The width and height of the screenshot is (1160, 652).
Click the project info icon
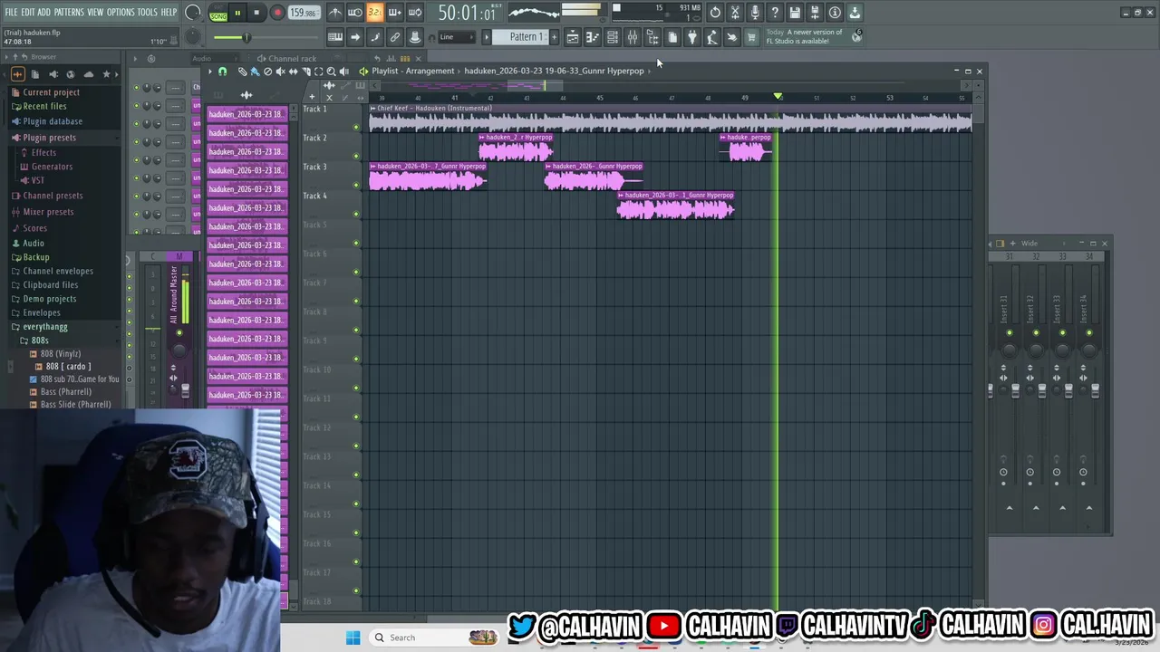(x=835, y=13)
